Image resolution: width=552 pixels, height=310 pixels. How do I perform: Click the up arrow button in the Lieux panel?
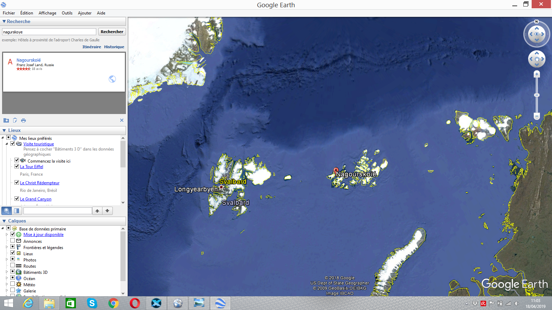click(98, 211)
